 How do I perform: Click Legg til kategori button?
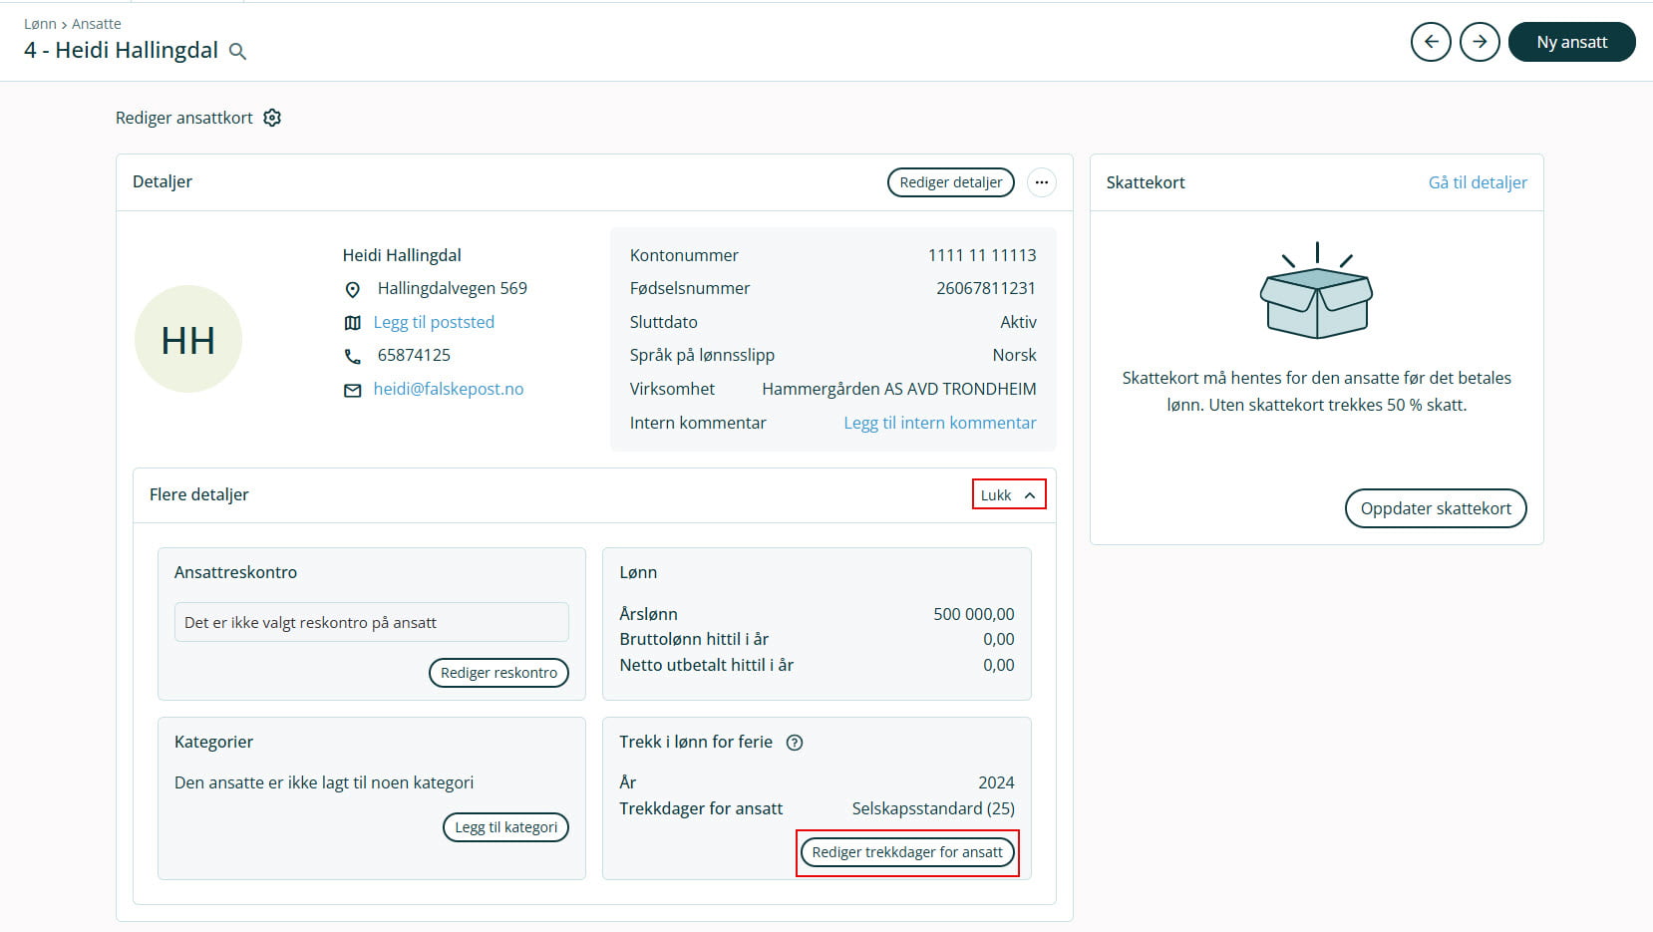point(505,827)
